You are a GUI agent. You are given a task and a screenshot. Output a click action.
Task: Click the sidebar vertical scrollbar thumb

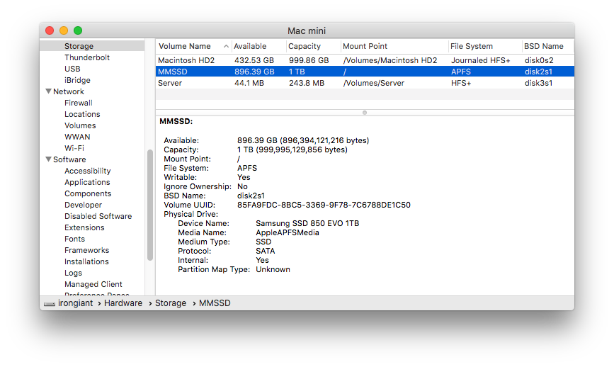click(150, 205)
